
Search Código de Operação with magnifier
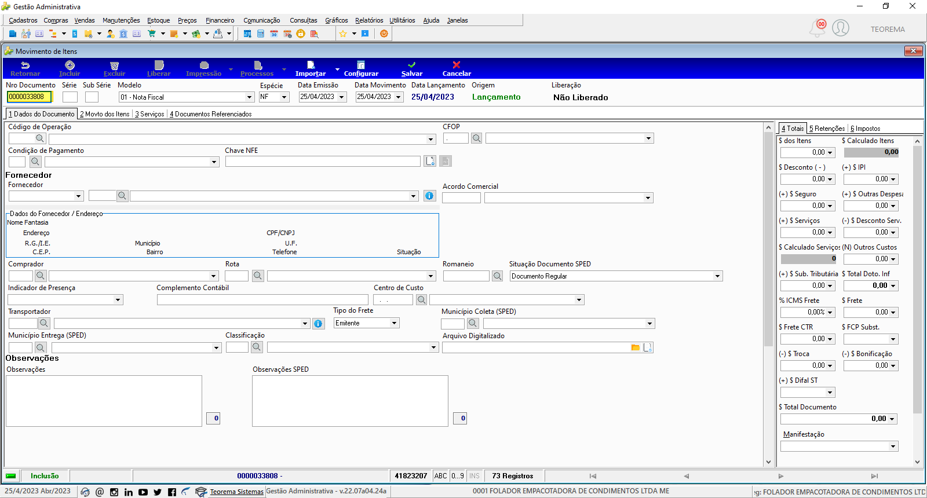click(40, 138)
